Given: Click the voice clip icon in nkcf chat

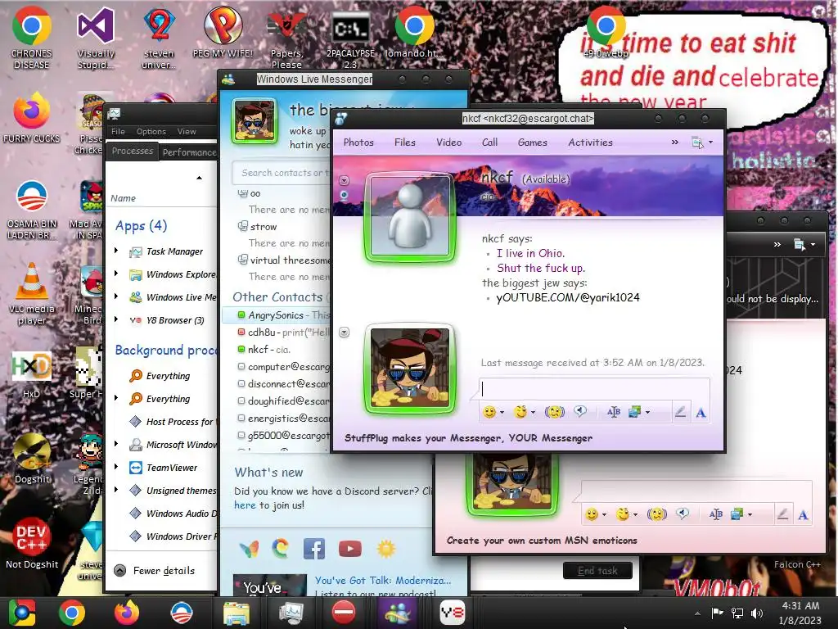Looking at the screenshot, I should point(580,411).
